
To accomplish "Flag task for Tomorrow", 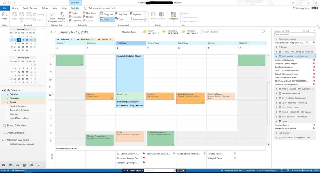I will pos(75,17).
